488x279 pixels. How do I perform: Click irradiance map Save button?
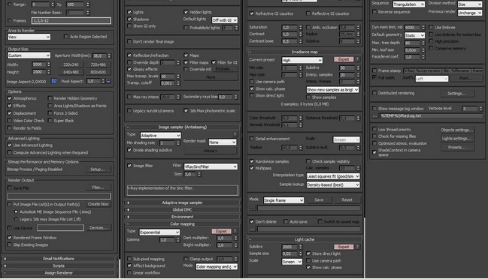319,199
